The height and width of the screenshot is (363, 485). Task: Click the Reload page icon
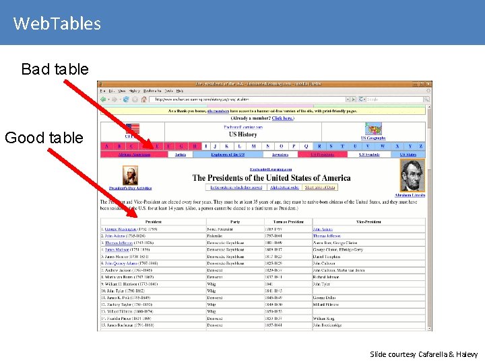pos(126,99)
